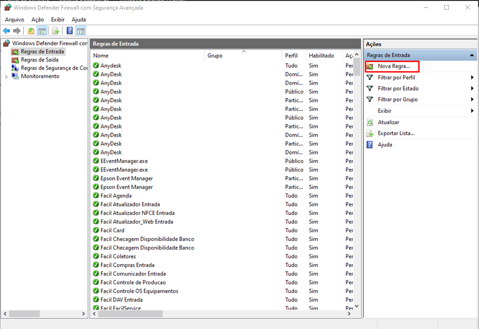Click Atualizar in the actions pane
The width and height of the screenshot is (479, 329).
[x=388, y=123]
